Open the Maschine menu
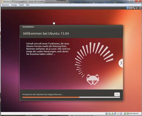 [x=5, y=5]
